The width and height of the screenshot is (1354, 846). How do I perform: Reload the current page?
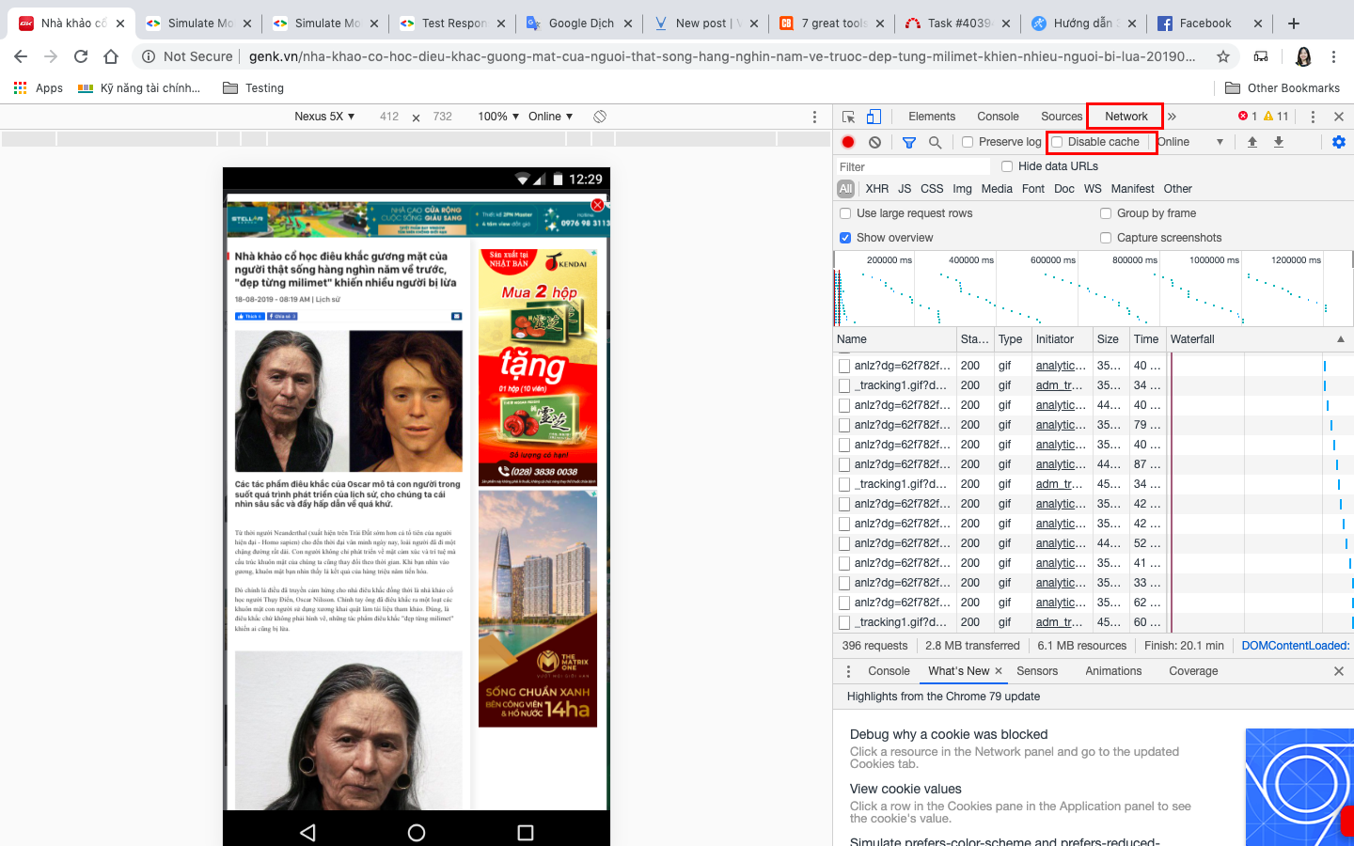click(81, 56)
